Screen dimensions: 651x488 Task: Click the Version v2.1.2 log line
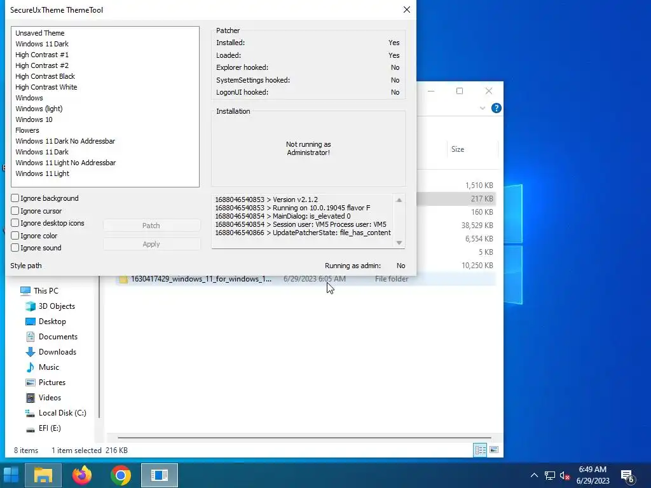click(266, 200)
